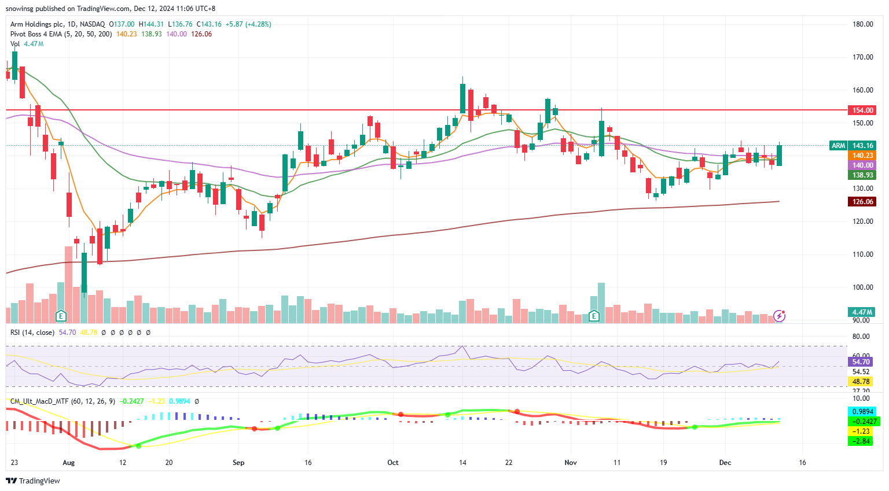The image size is (889, 491).
Task: Click the yellow 48.78 RSI scale label
Action: [x=861, y=382]
